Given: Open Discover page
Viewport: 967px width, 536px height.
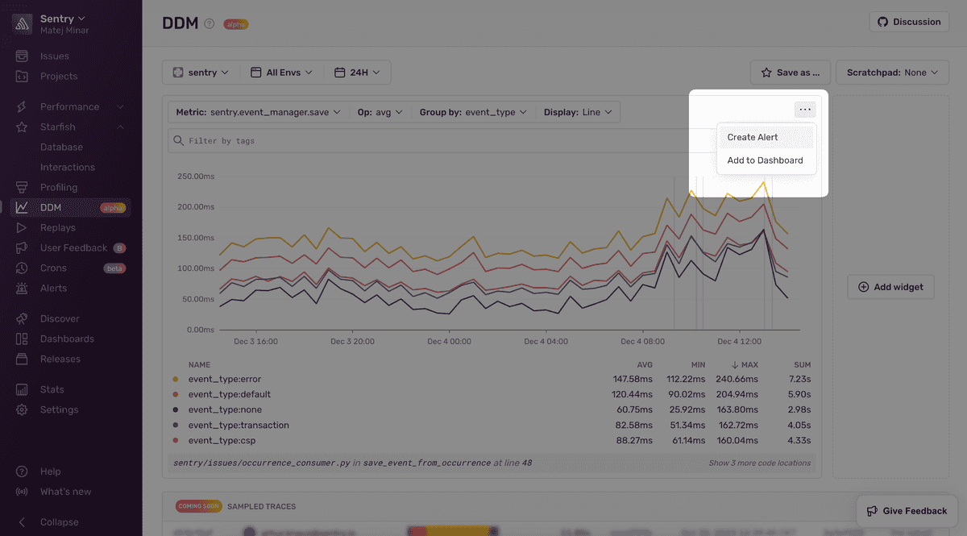Looking at the screenshot, I should (x=60, y=319).
